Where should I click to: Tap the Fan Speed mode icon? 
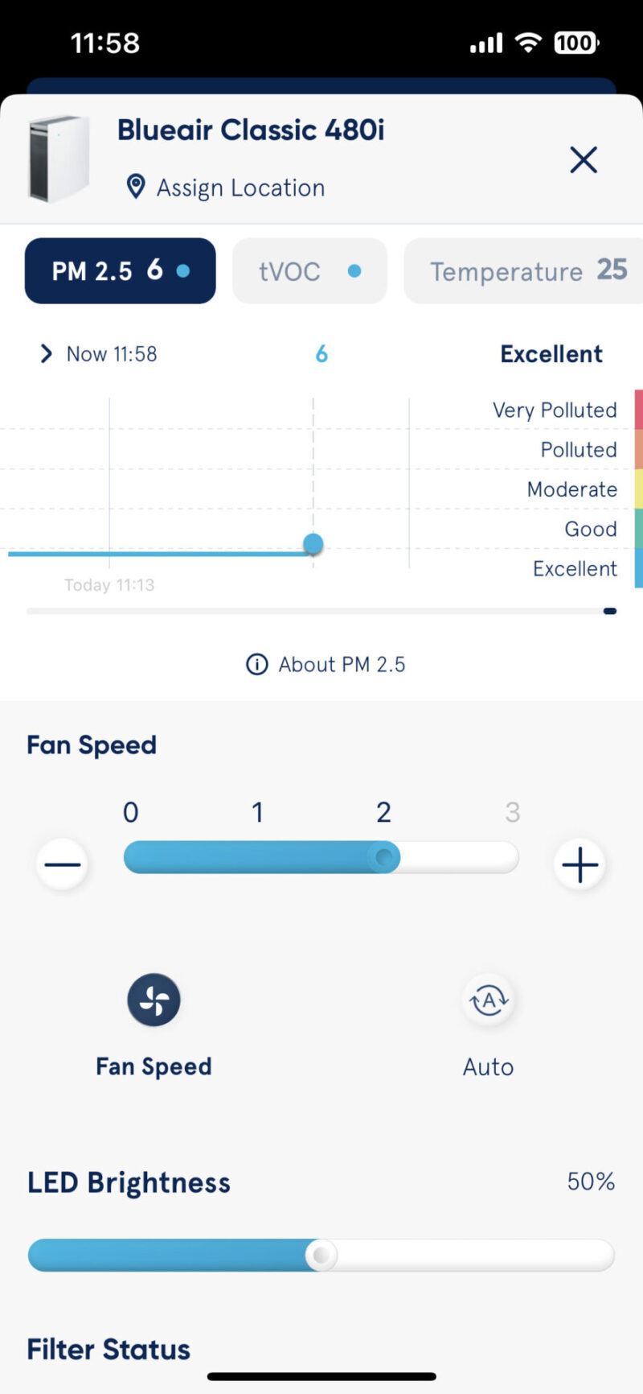tap(154, 1000)
